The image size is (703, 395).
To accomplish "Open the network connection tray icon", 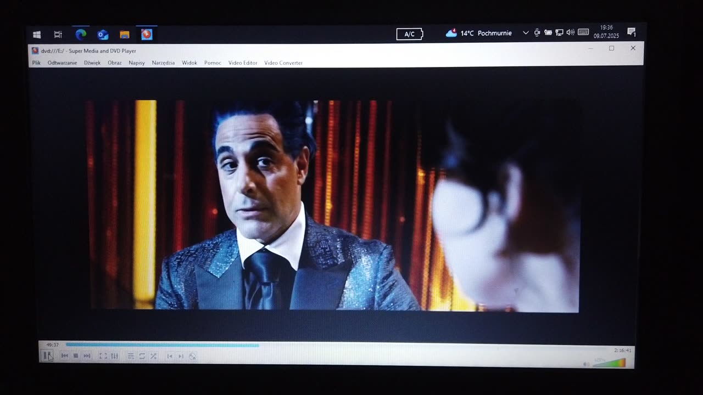I will pos(559,33).
